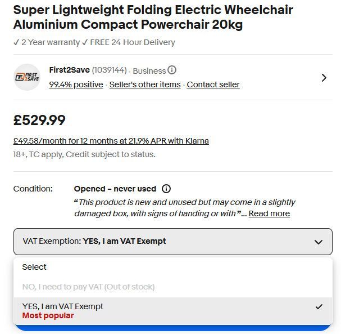Image resolution: width=341 pixels, height=334 pixels.
Task: Choose the Select option in dropdown
Action: [x=34, y=267]
